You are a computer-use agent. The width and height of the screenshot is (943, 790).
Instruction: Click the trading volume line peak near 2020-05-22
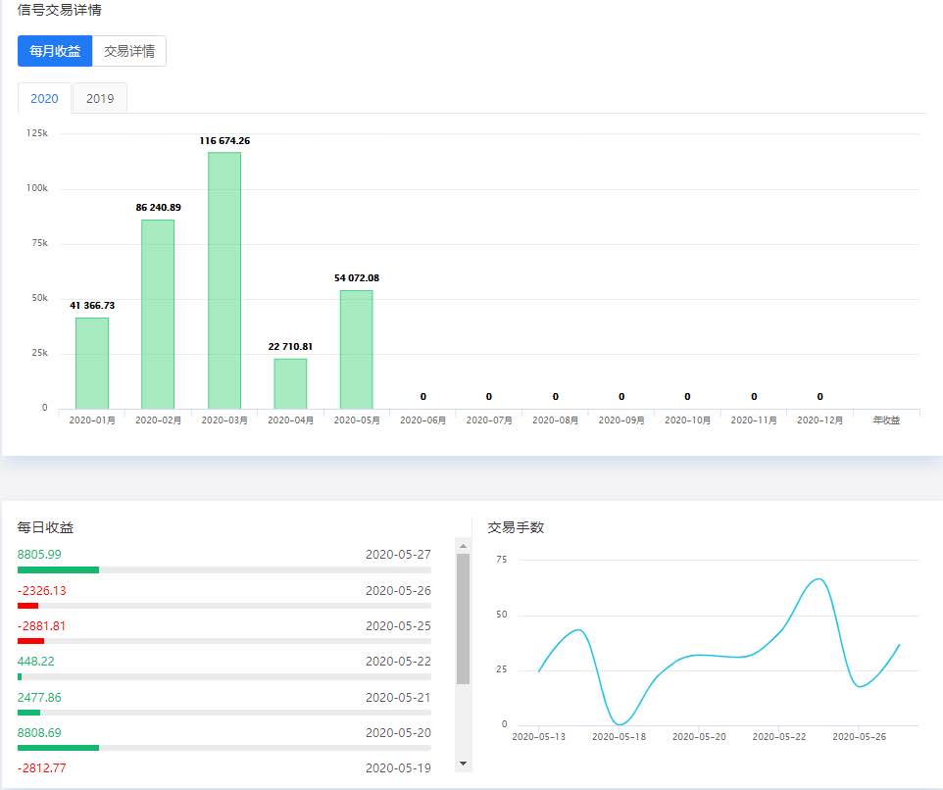coord(819,579)
